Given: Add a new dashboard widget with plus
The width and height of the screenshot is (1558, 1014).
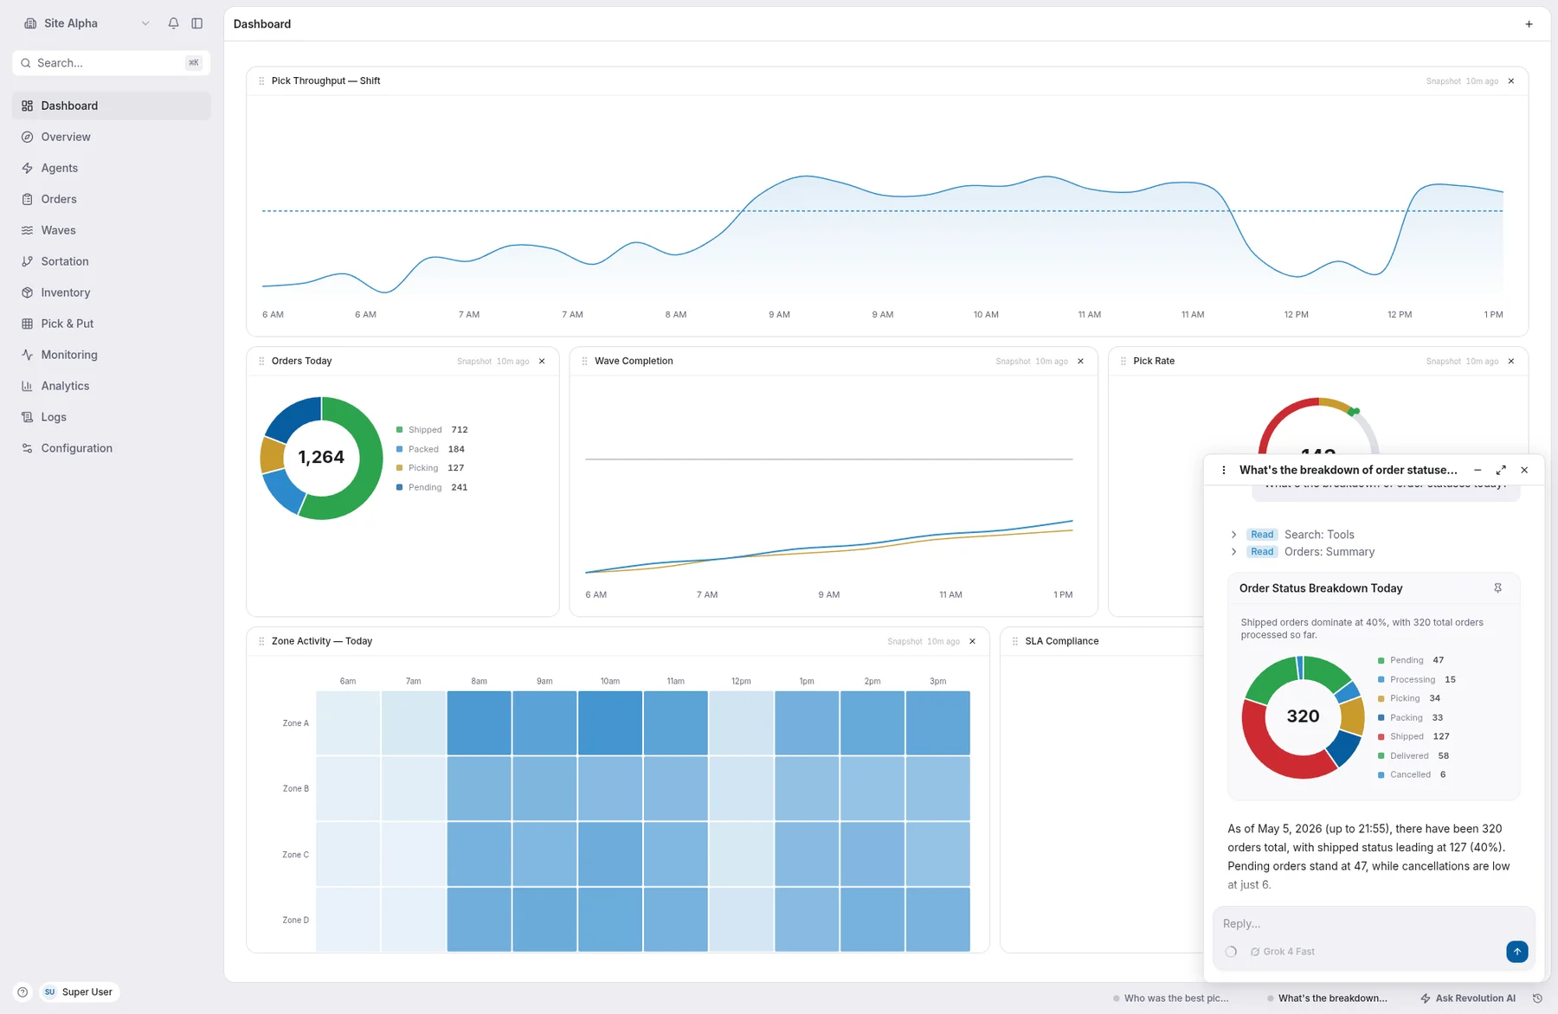Looking at the screenshot, I should [1529, 24].
